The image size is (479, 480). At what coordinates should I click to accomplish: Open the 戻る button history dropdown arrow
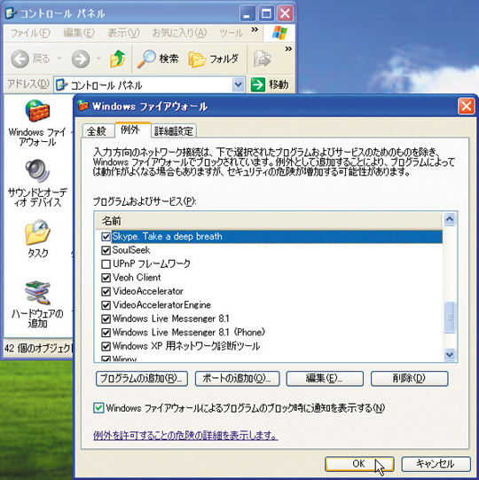59,59
